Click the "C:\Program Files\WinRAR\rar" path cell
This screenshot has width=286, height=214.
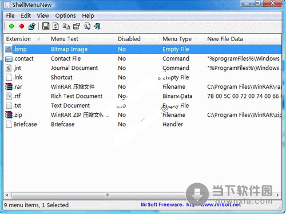point(244,87)
